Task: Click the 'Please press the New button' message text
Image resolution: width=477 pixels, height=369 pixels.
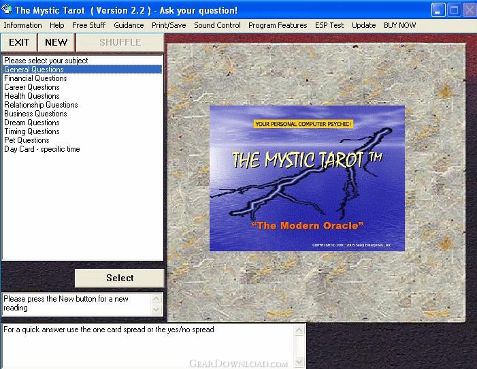Action: click(66, 303)
